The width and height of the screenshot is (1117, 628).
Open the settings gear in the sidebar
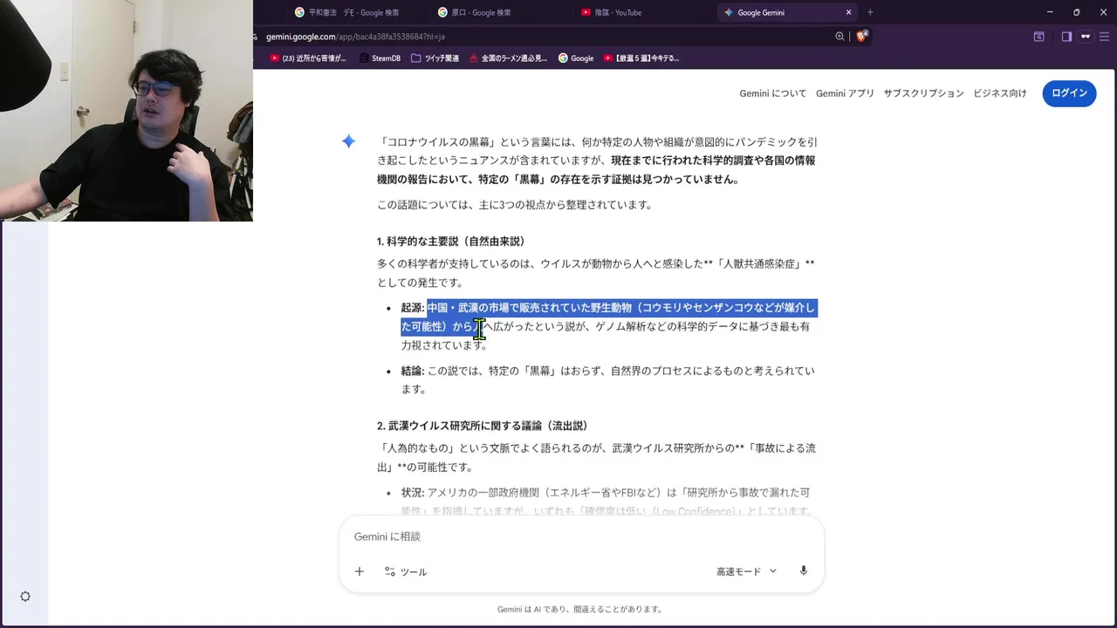25,597
